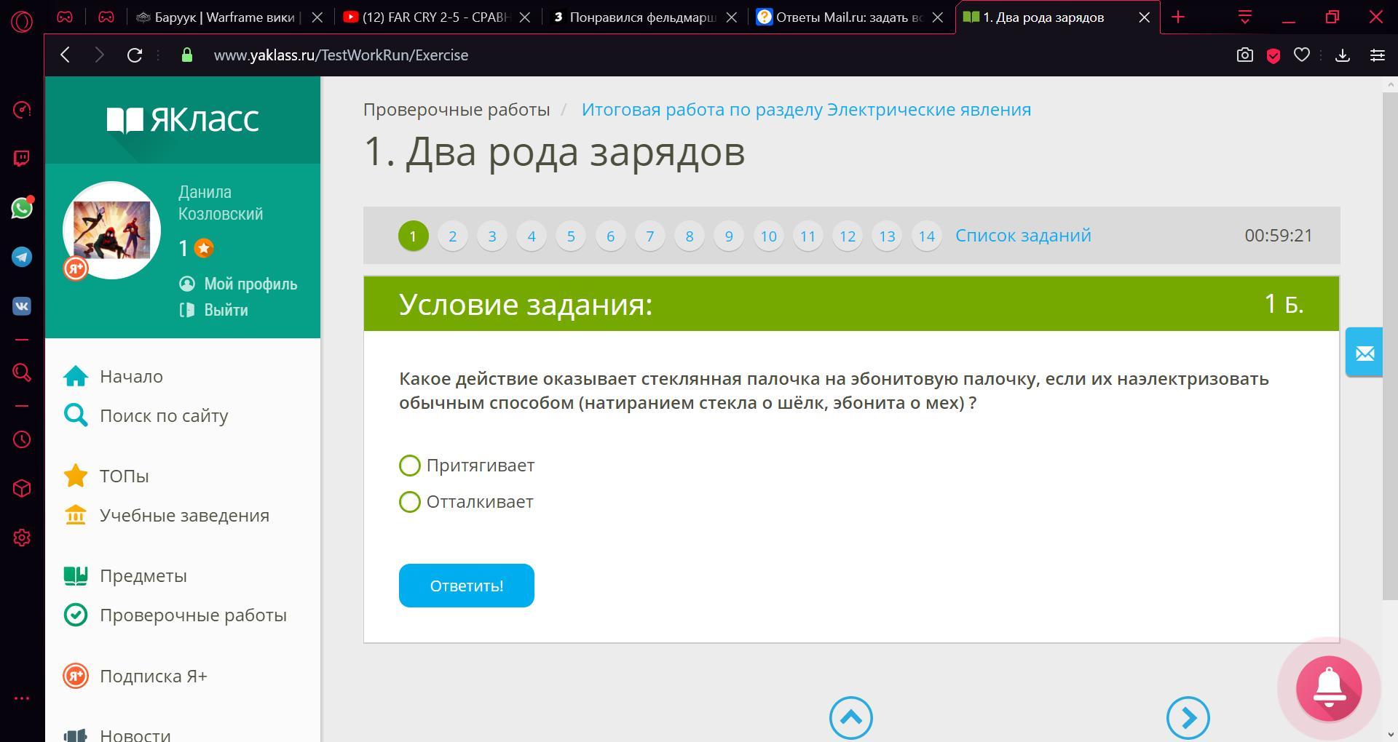Open 'Новости' menu item
This screenshot has width=1398, height=742.
(x=117, y=735)
